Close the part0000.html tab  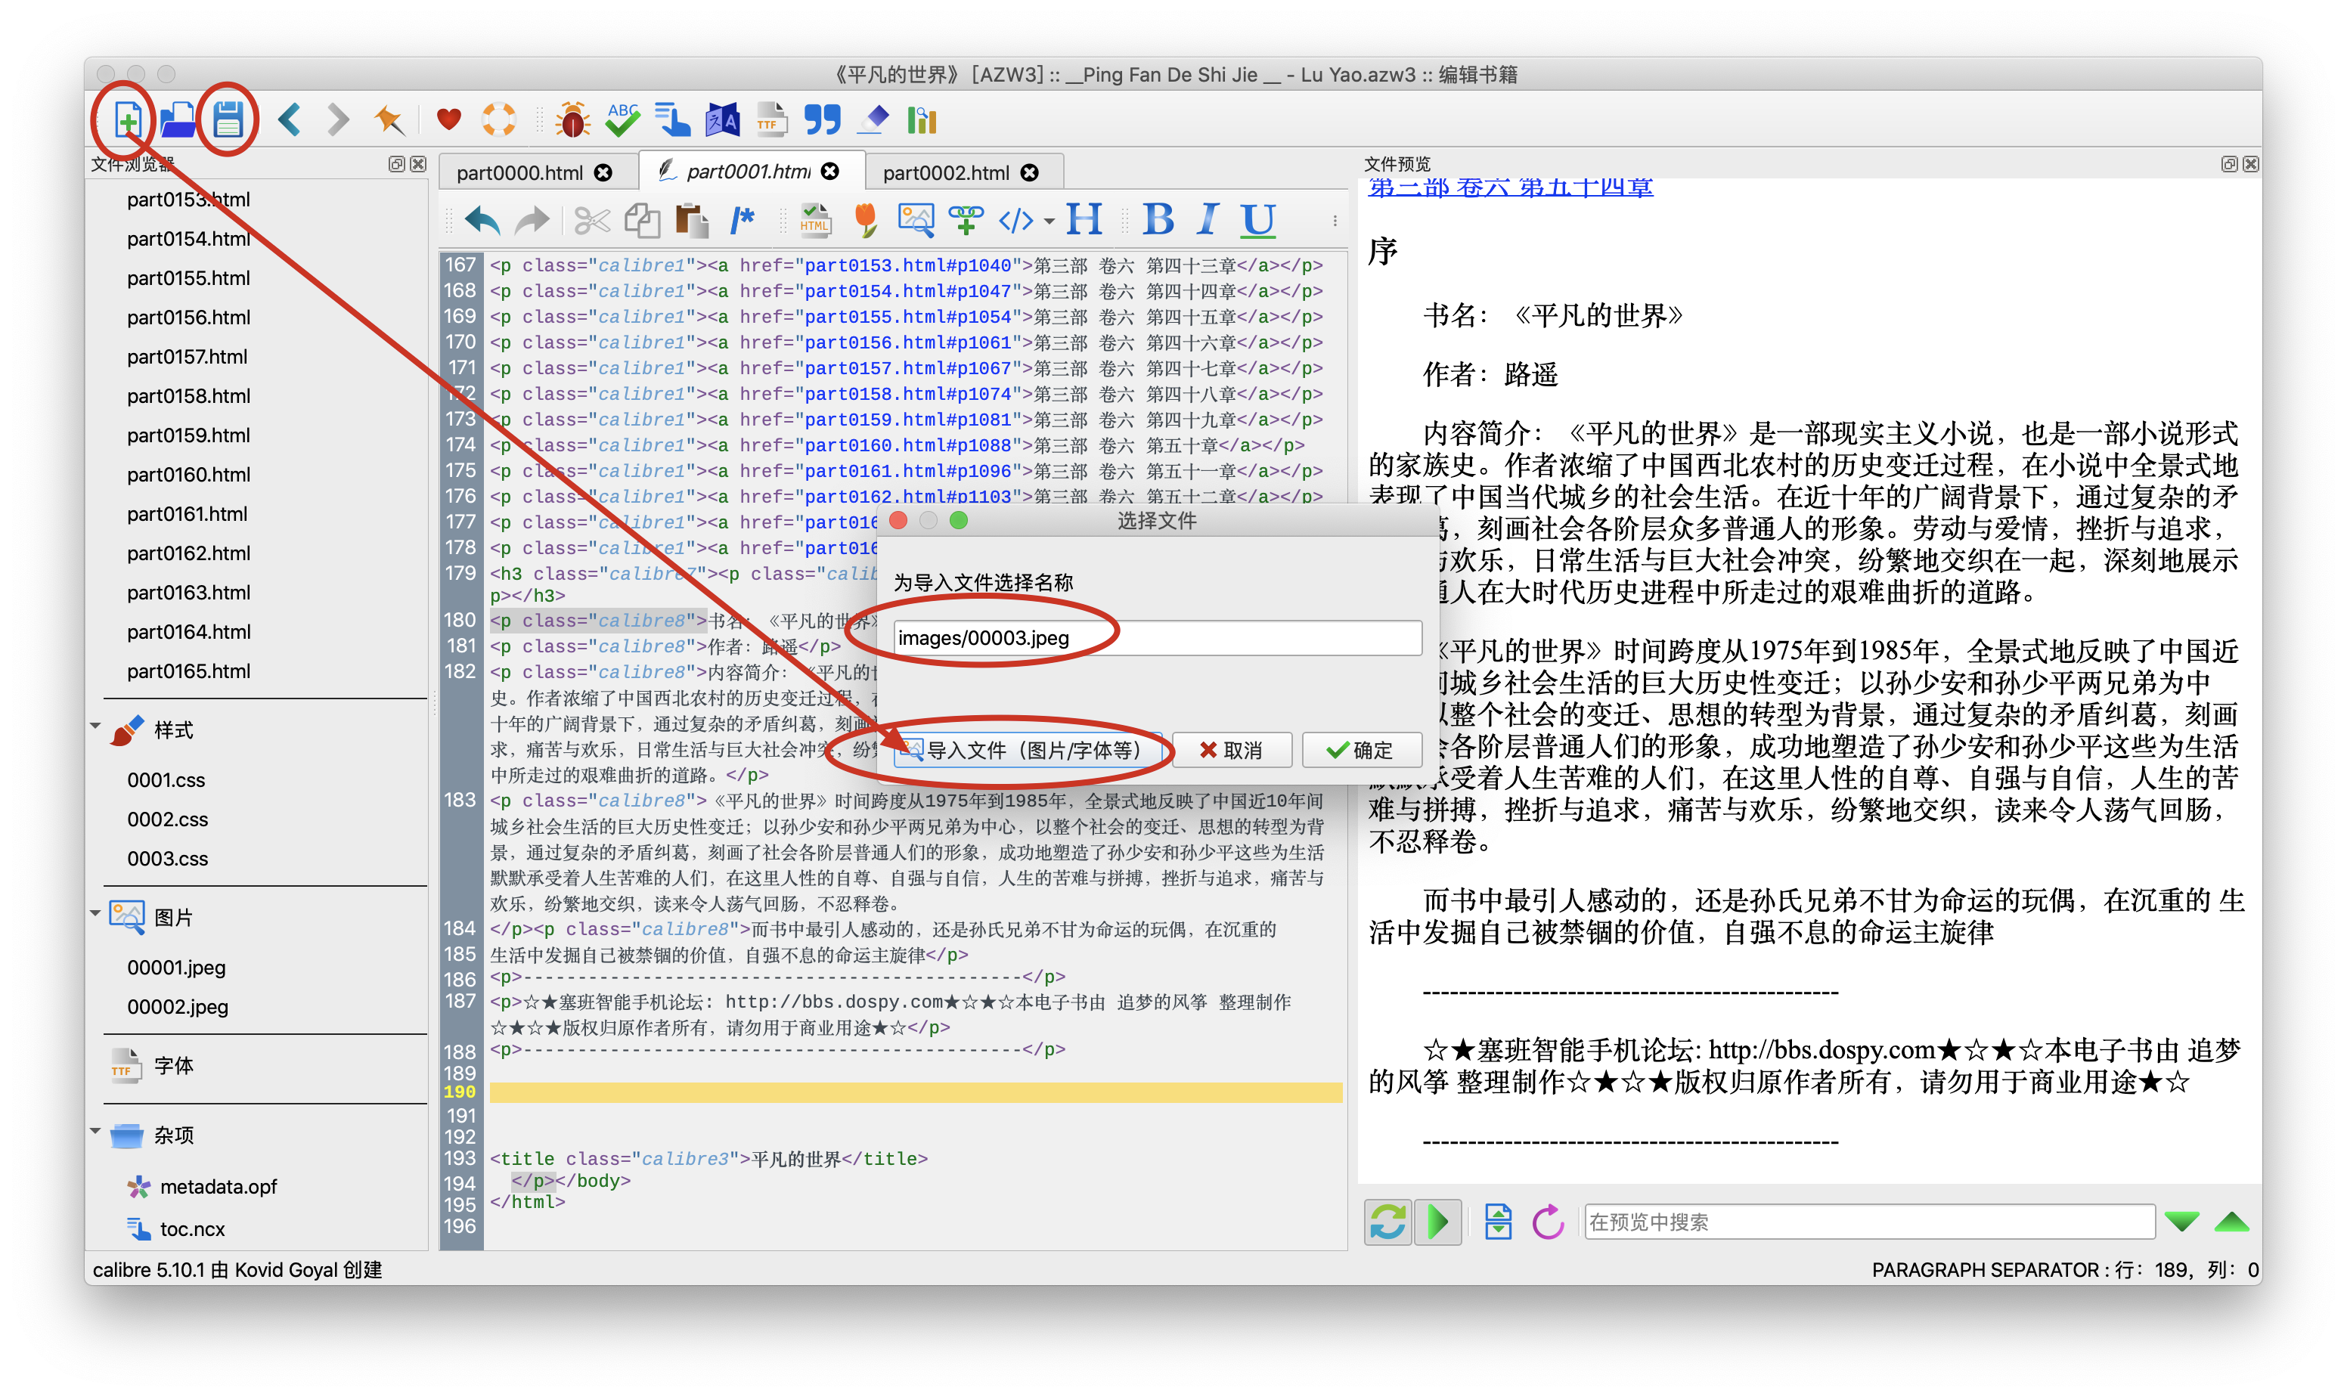(x=603, y=173)
